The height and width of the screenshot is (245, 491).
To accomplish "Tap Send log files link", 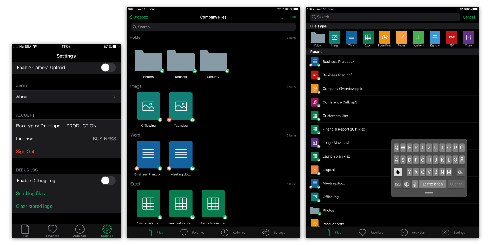I will tap(31, 193).
